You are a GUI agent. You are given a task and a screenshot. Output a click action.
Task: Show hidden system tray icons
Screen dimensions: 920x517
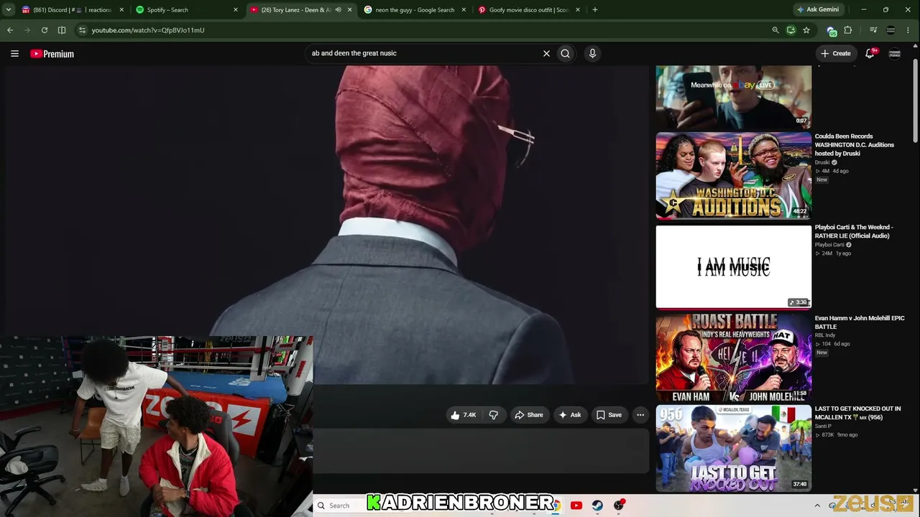[817, 506]
